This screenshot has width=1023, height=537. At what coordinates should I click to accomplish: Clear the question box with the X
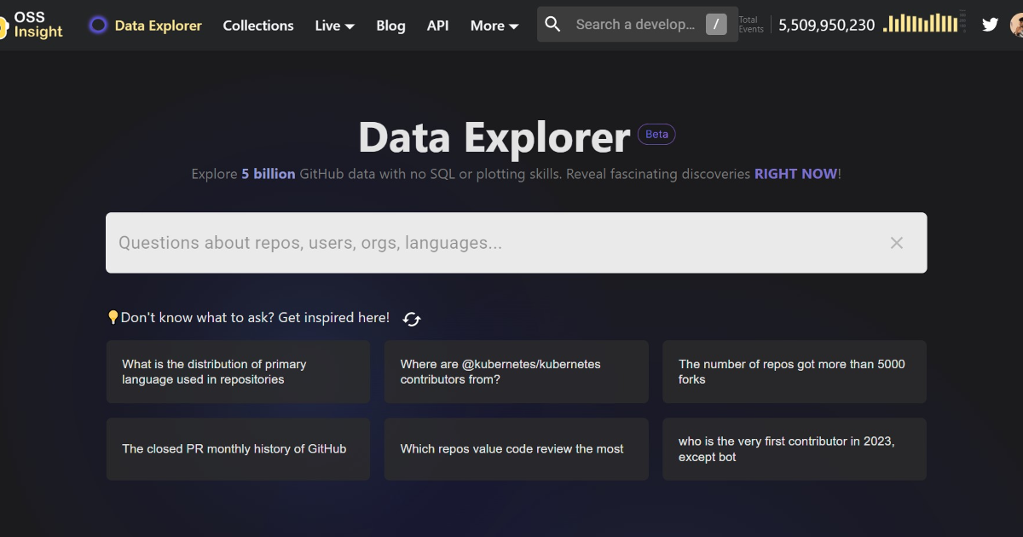[897, 243]
